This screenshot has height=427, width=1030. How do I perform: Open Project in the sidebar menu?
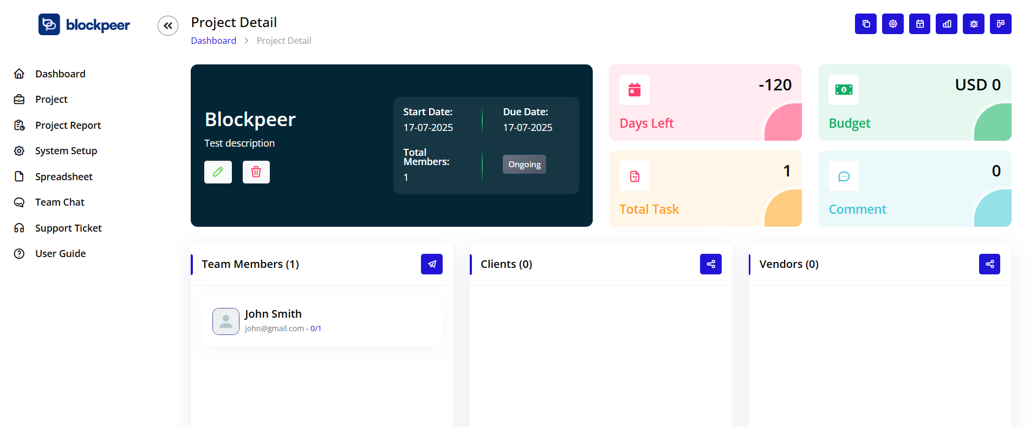(51, 100)
